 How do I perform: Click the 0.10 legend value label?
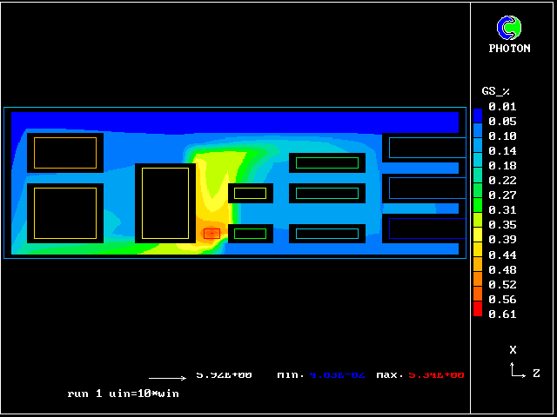pyautogui.click(x=503, y=136)
